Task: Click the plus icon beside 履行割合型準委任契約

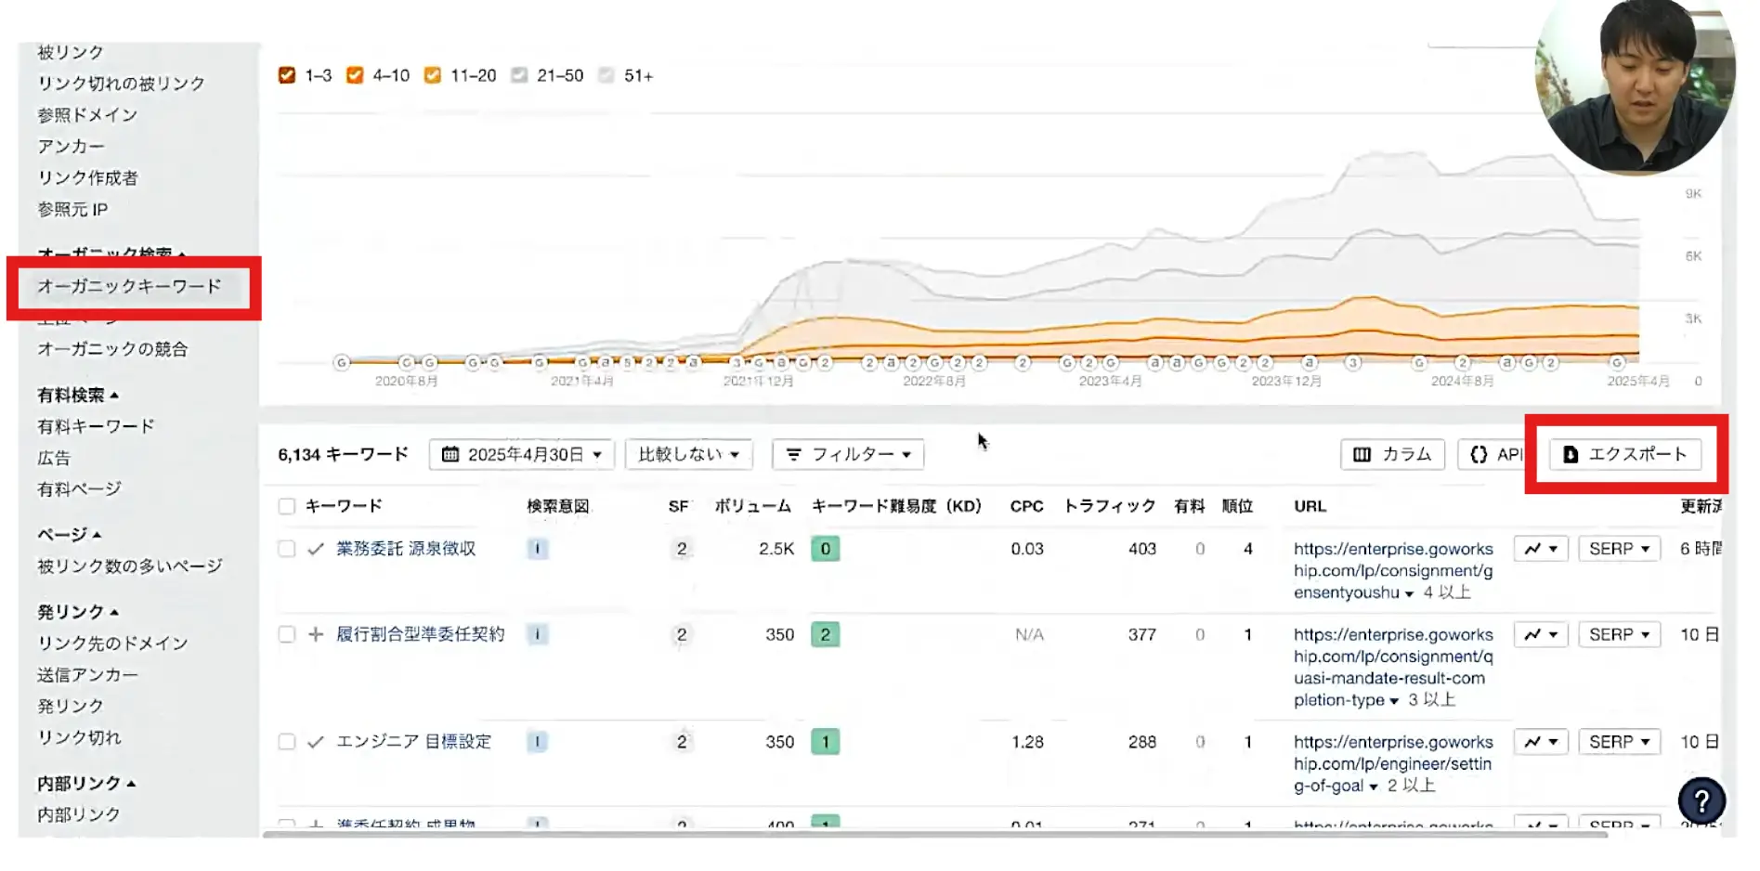Action: 316,634
